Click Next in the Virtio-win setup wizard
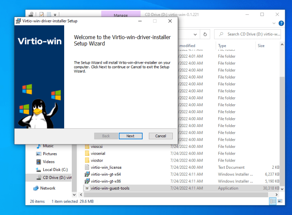The width and height of the screenshot is (292, 215). point(131,136)
